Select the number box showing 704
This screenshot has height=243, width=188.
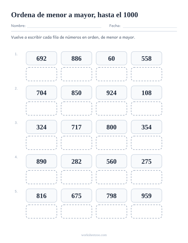(x=41, y=93)
